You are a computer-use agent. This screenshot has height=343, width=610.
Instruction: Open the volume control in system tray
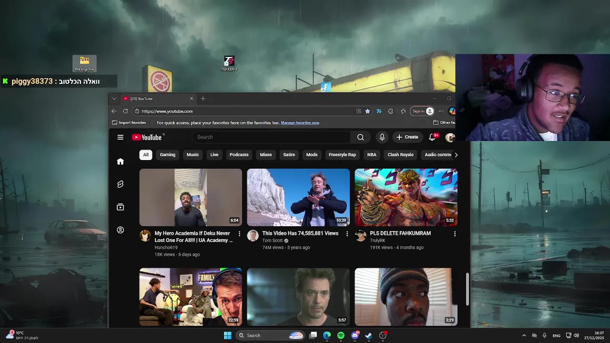point(576,335)
